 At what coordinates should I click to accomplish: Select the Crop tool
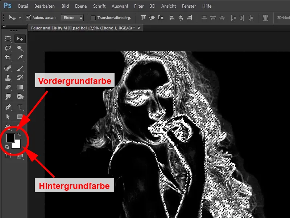(8, 58)
